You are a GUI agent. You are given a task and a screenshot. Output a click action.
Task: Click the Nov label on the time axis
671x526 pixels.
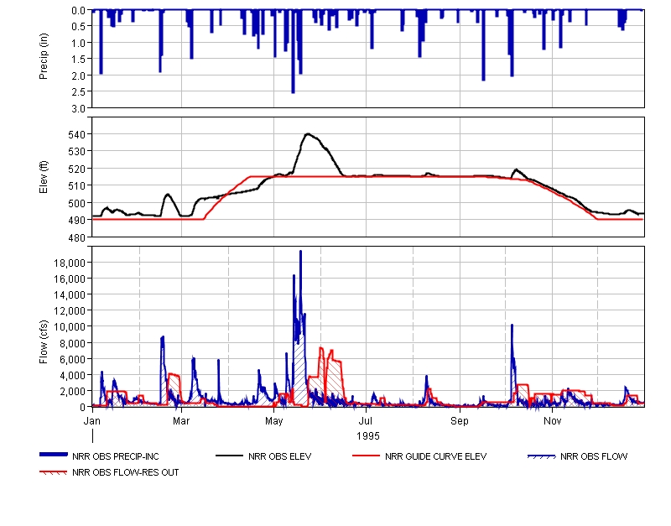(x=553, y=421)
